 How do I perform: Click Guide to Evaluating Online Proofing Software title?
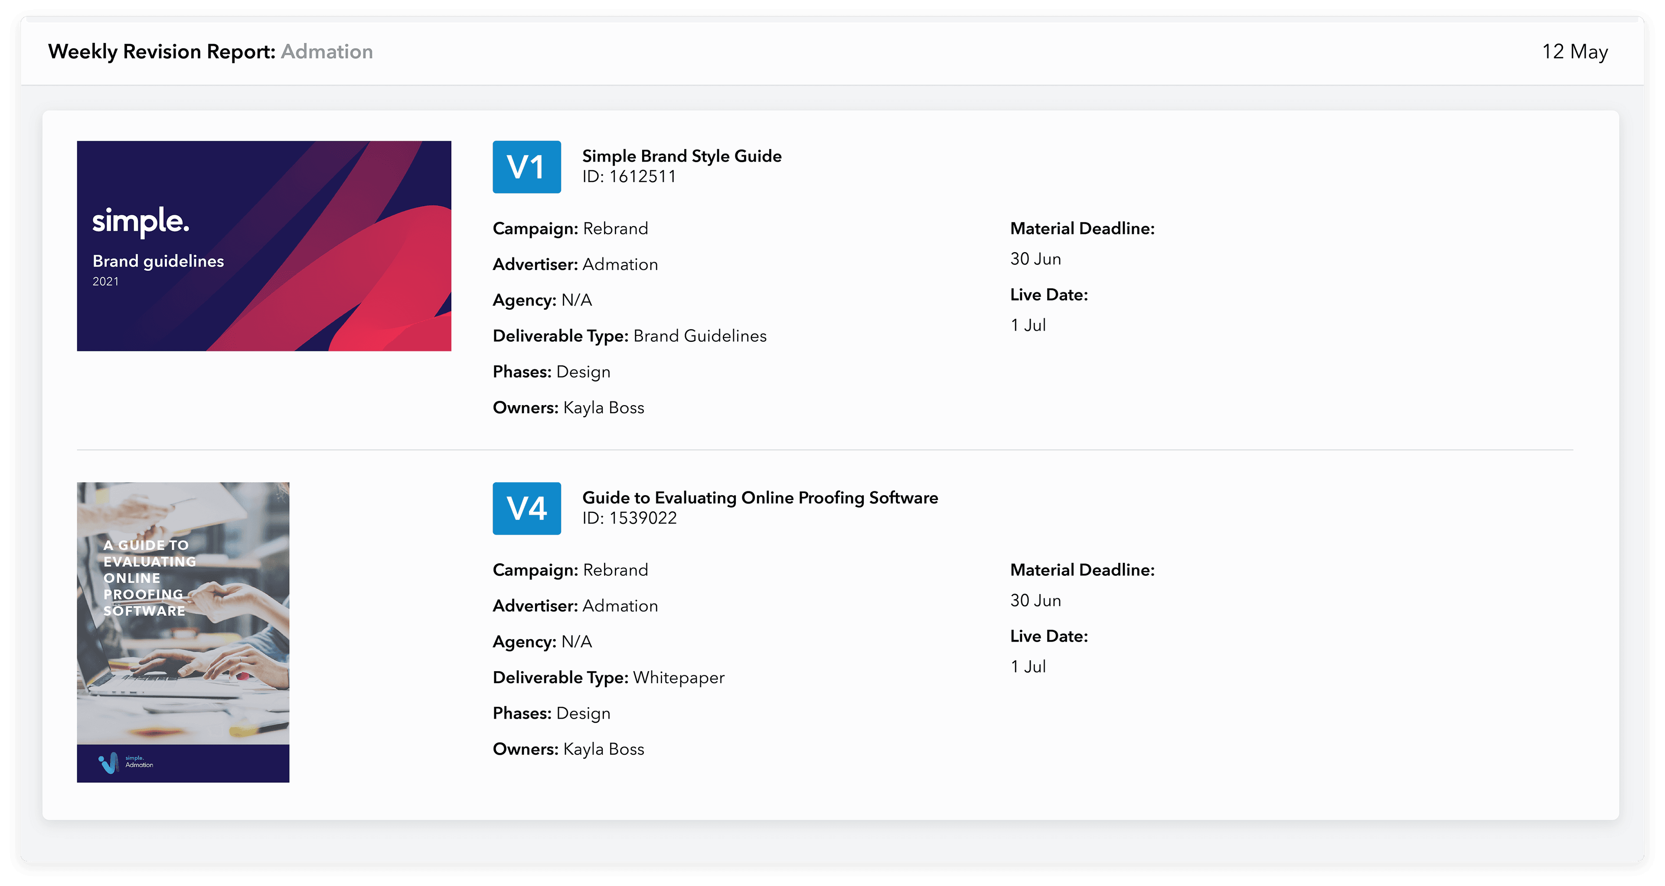coord(760,497)
